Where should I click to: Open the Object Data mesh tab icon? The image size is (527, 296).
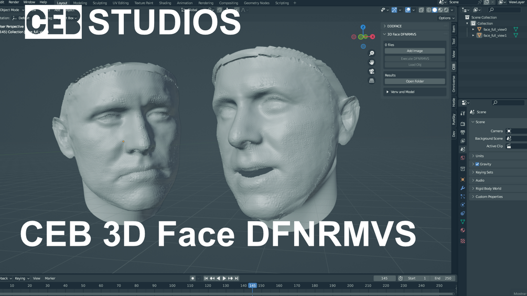tap(463, 222)
